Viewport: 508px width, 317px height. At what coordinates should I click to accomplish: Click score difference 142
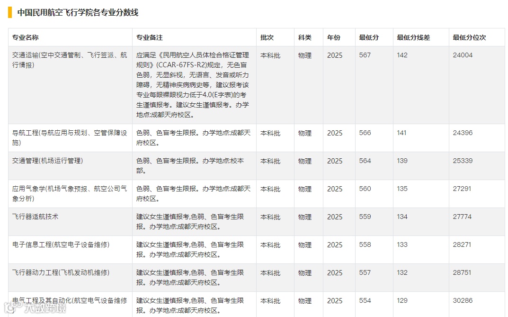tap(402, 55)
